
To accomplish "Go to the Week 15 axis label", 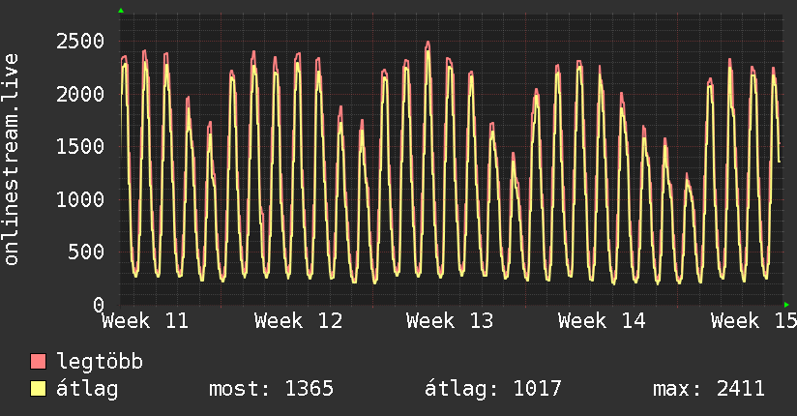I will click(x=753, y=321).
